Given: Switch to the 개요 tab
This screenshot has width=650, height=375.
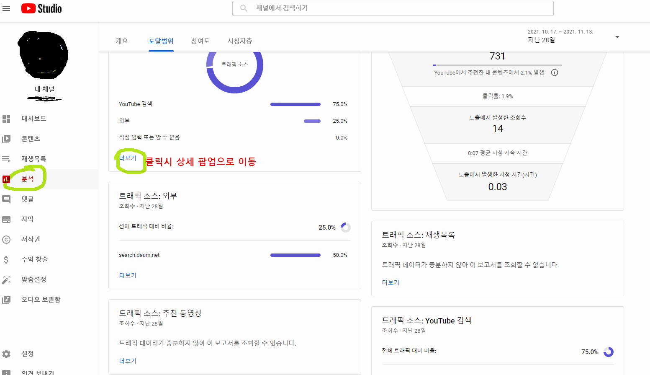Looking at the screenshot, I should (x=122, y=41).
